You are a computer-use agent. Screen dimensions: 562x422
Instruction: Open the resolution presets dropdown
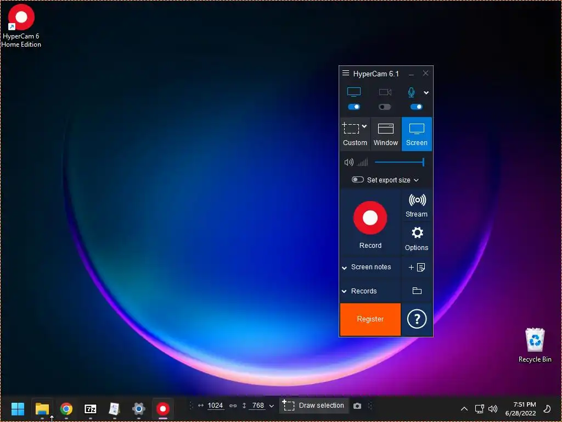click(271, 406)
